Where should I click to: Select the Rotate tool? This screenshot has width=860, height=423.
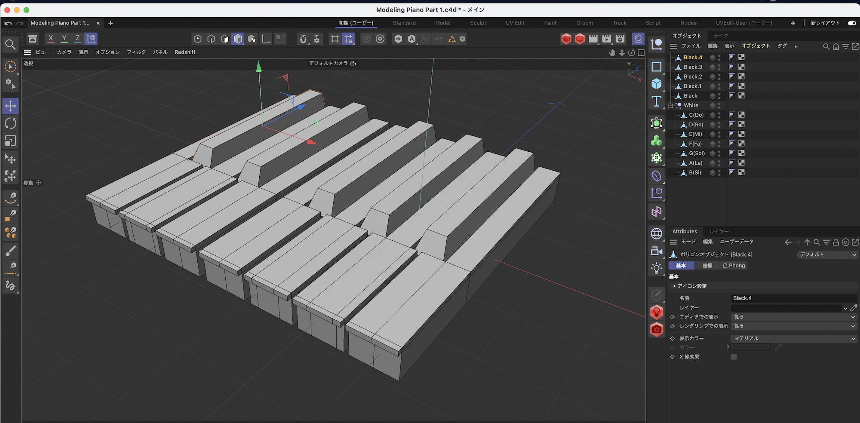[10, 123]
